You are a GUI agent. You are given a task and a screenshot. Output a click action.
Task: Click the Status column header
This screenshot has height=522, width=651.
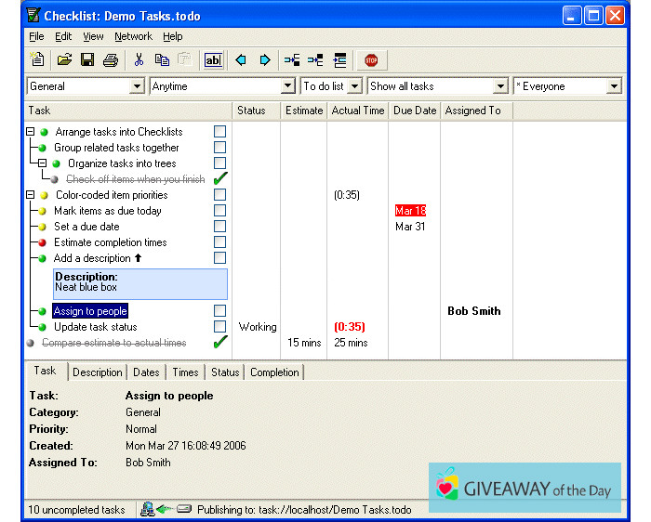[256, 111]
